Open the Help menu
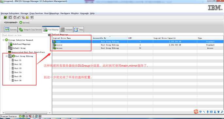Screen dimensions: 224x119 tap(92, 13)
